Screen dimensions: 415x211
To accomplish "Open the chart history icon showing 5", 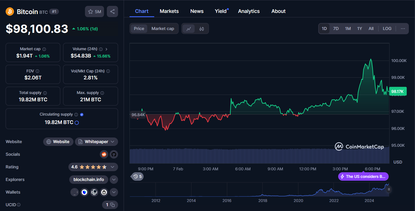I will 137,176.
